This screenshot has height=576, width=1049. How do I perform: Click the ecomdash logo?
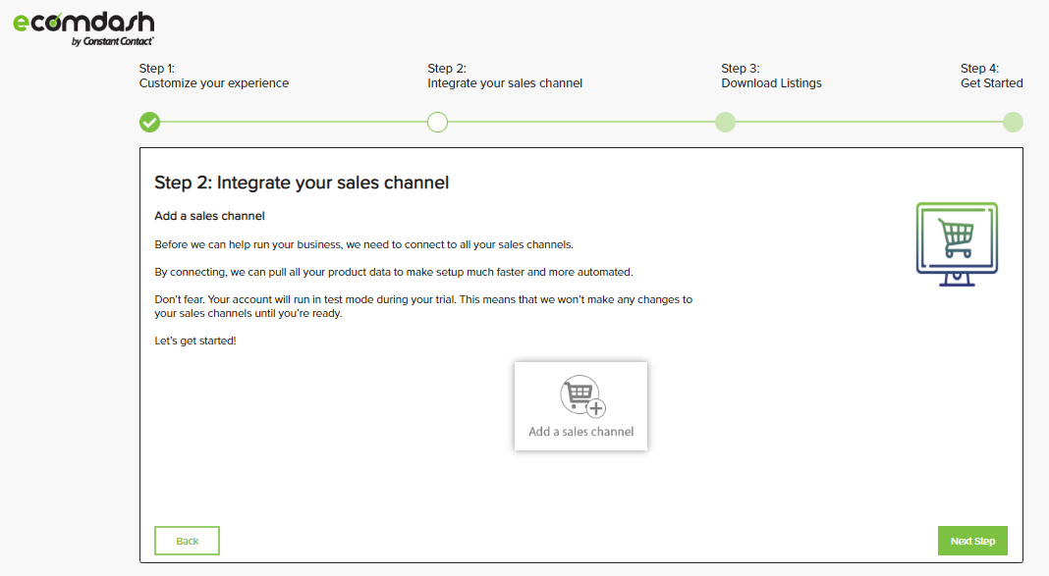(83, 28)
